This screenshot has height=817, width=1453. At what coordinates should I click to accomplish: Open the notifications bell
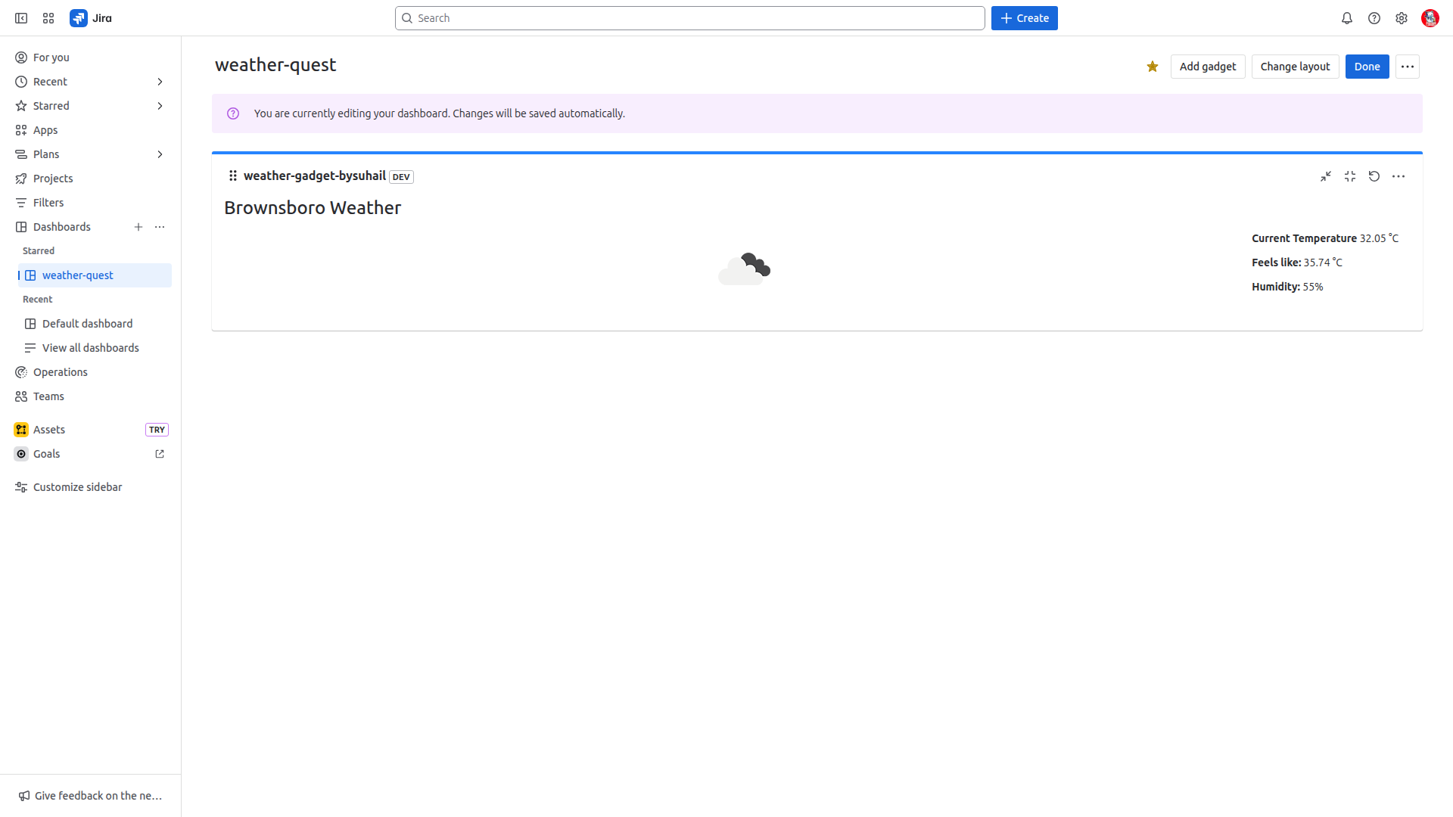[1347, 18]
